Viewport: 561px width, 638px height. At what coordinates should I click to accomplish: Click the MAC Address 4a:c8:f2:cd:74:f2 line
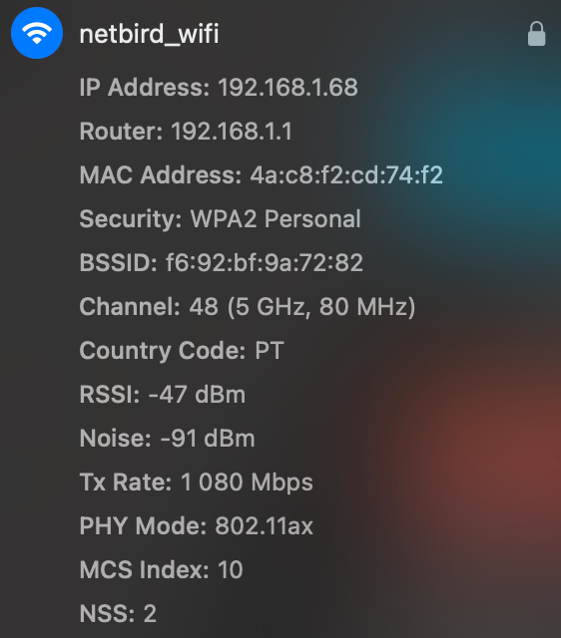pyautogui.click(x=262, y=175)
